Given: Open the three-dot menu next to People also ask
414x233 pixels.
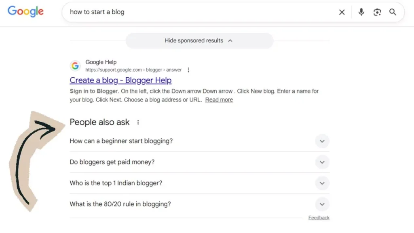Looking at the screenshot, I should pos(138,122).
